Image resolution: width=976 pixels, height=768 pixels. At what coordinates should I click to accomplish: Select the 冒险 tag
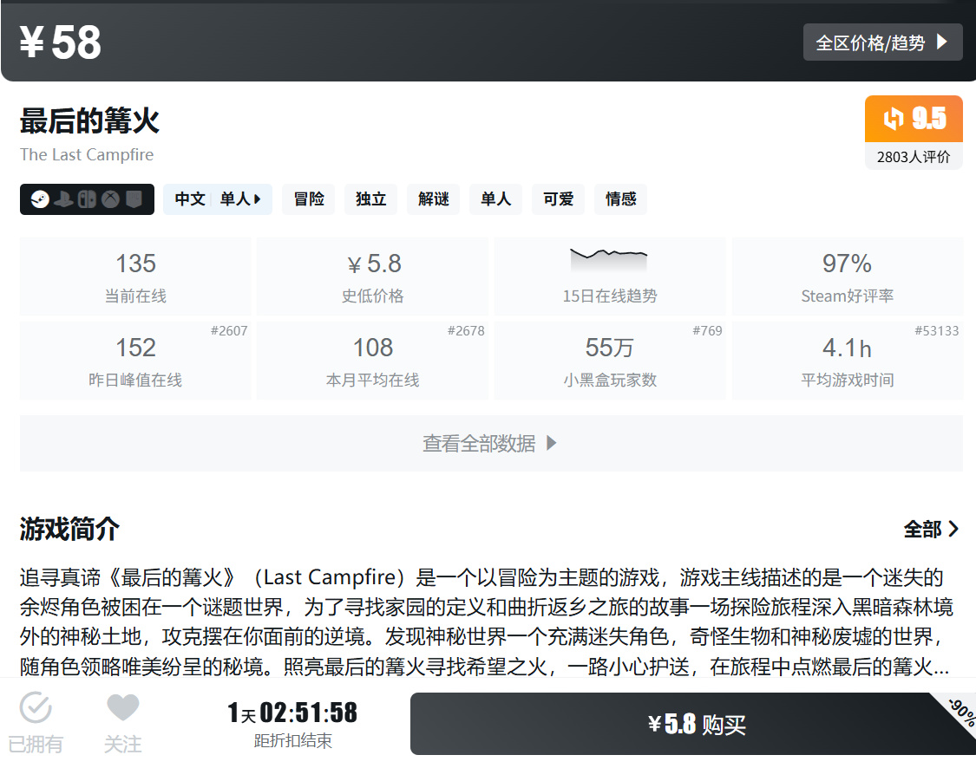pos(309,199)
